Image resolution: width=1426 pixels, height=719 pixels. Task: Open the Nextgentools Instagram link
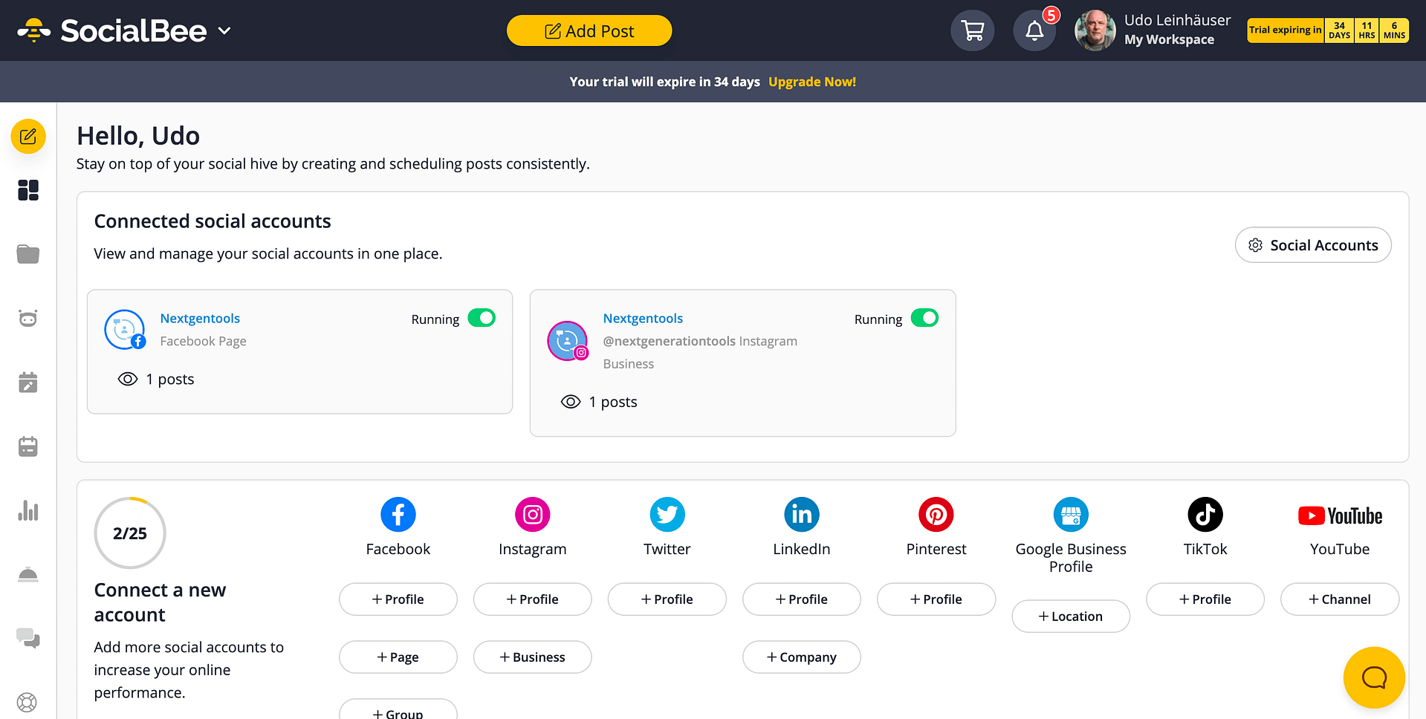click(643, 318)
